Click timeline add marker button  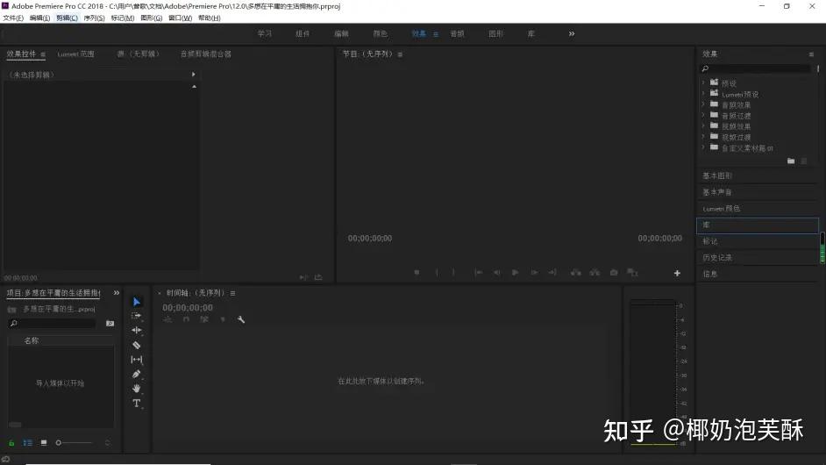(223, 319)
